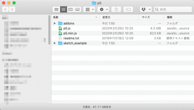This screenshot has width=194, height=110.
Task: Sort by the 変更日 column header
Action: click(x=119, y=17)
